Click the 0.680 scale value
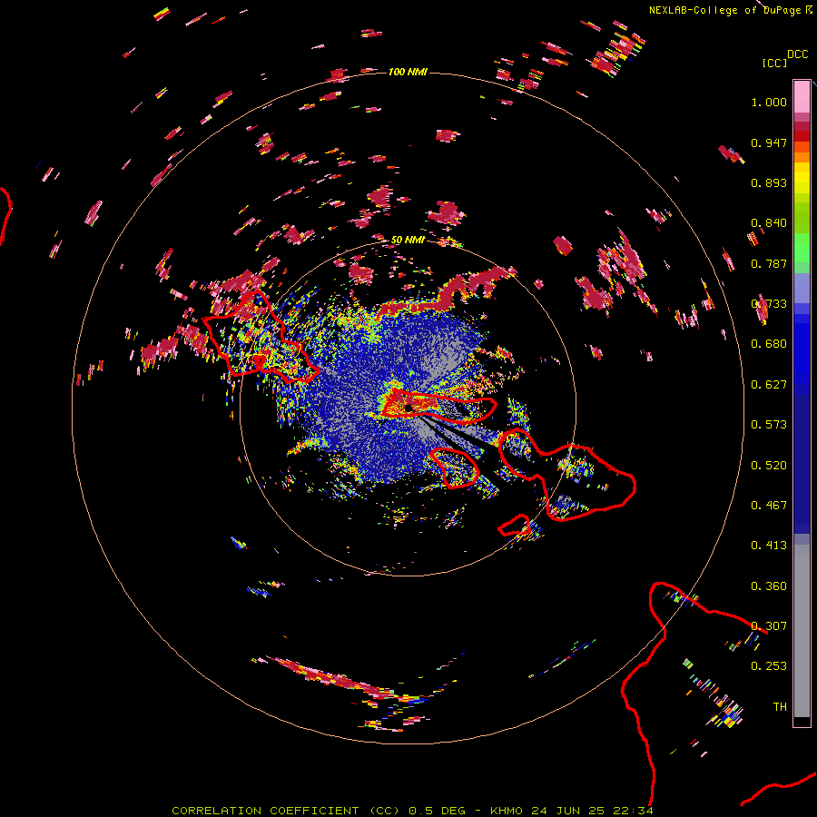The height and width of the screenshot is (817, 817). click(769, 344)
